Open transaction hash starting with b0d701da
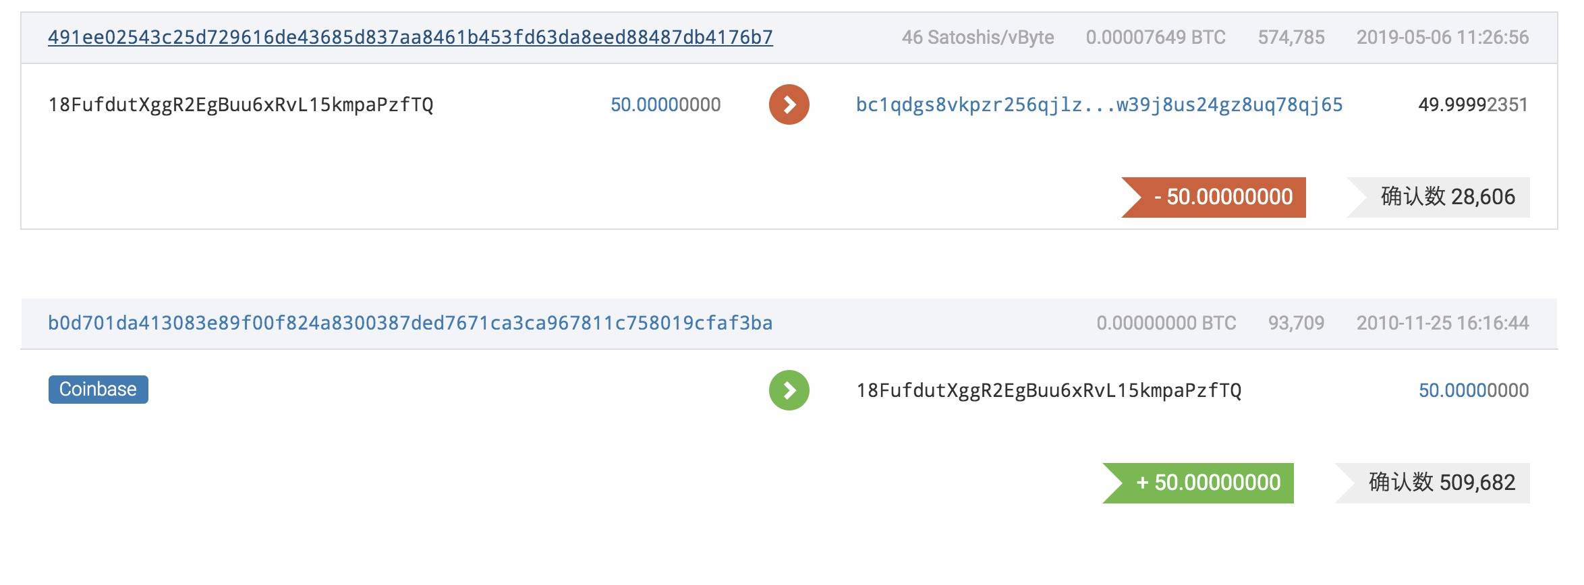1584x585 pixels. 410,323
